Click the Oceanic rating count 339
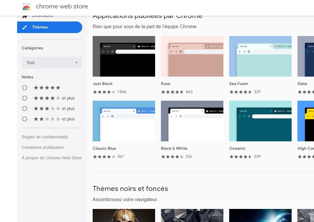314x222 pixels. (257, 157)
